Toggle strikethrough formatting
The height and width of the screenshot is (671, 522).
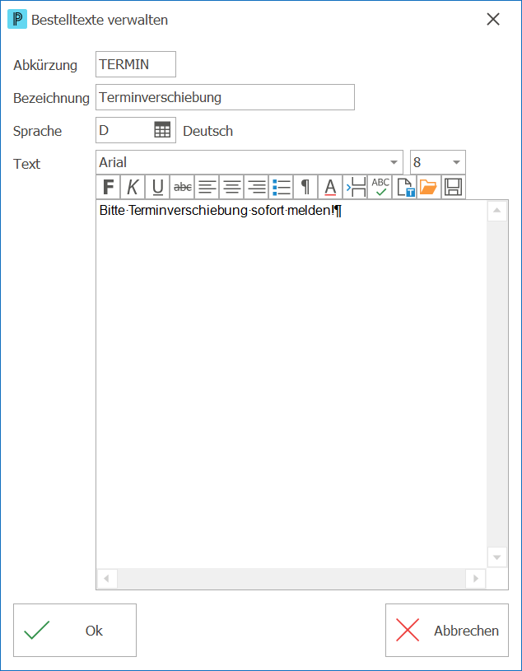click(182, 187)
